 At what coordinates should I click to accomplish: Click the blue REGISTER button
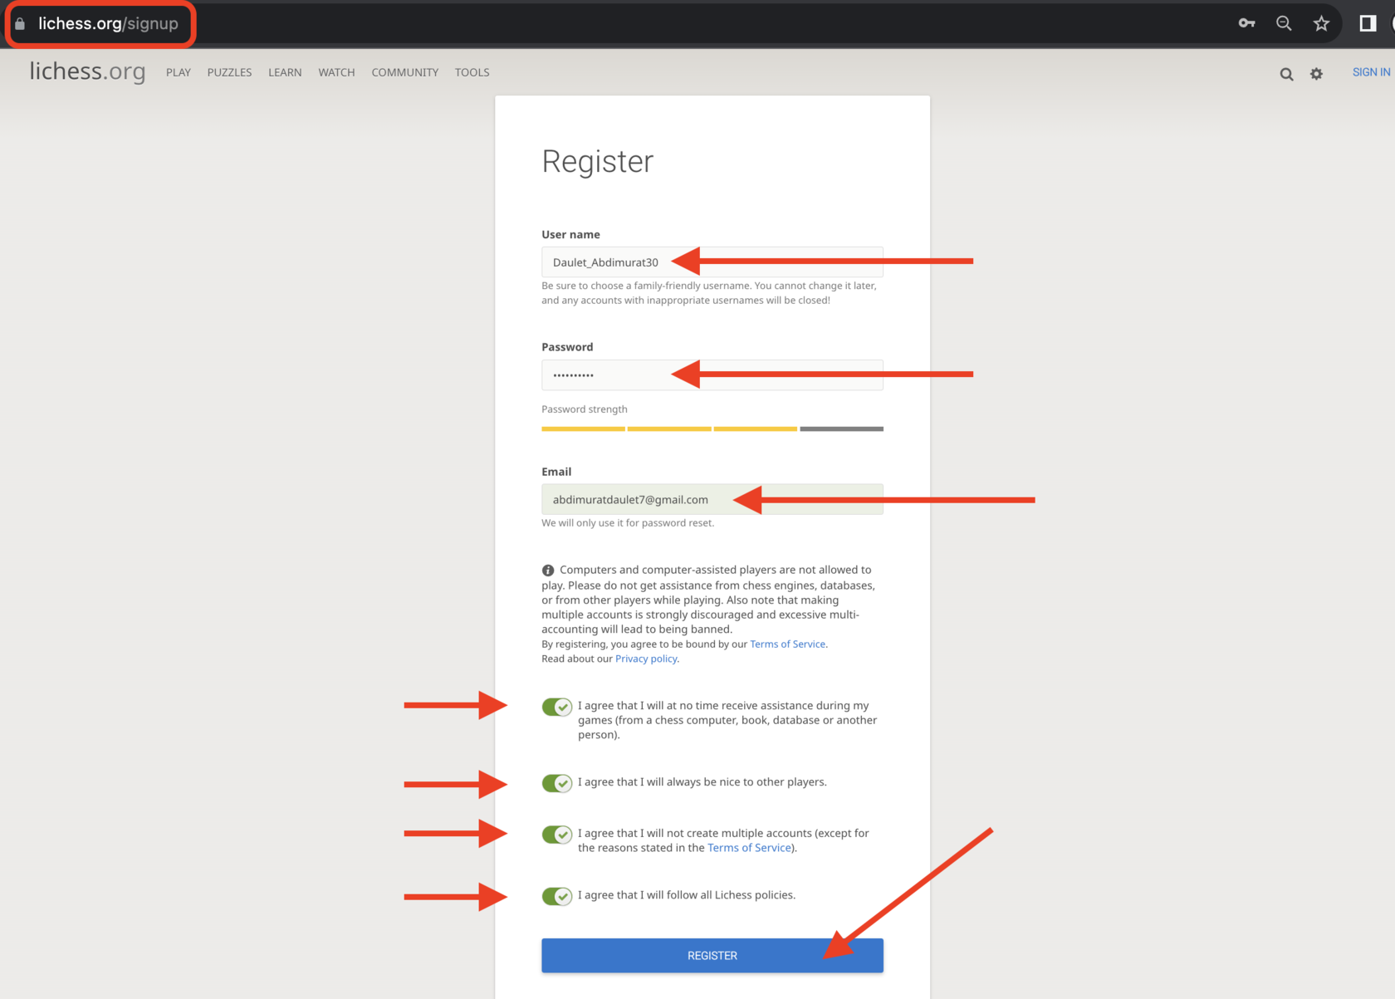712,956
